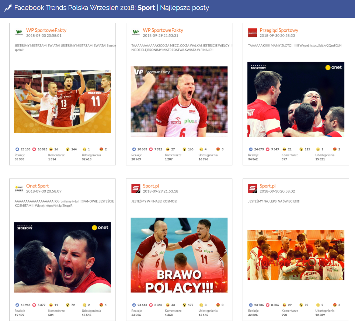Open the image with players 13 and 11

coord(62,101)
